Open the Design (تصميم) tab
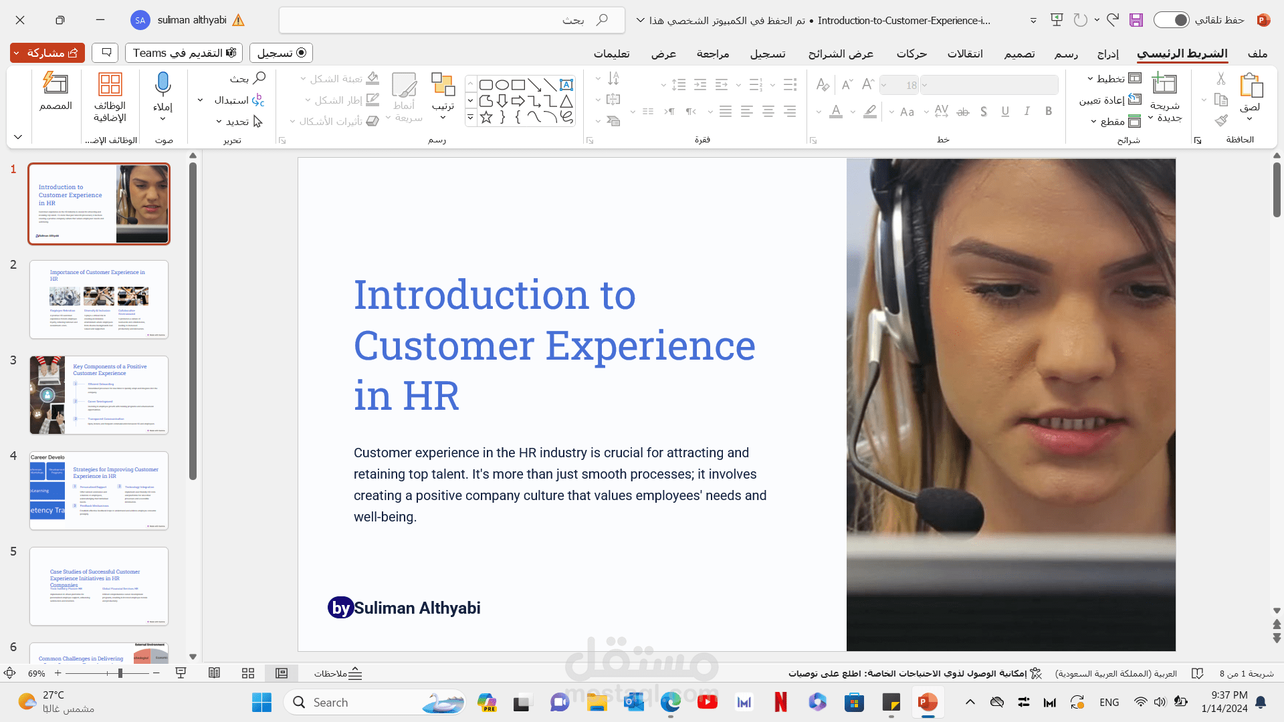Viewport: 1284px width, 722px height. click(x=1019, y=53)
